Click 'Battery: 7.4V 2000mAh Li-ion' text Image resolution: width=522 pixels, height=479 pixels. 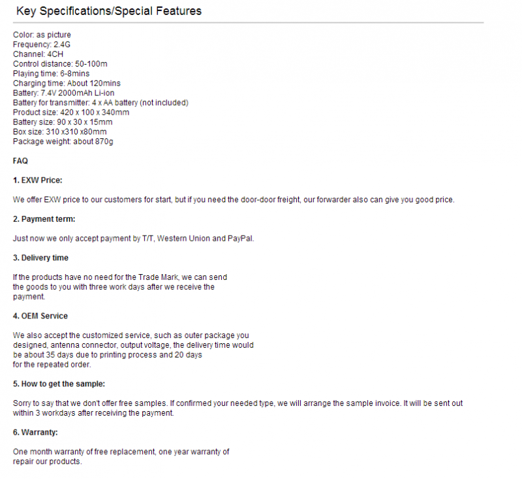click(x=63, y=93)
